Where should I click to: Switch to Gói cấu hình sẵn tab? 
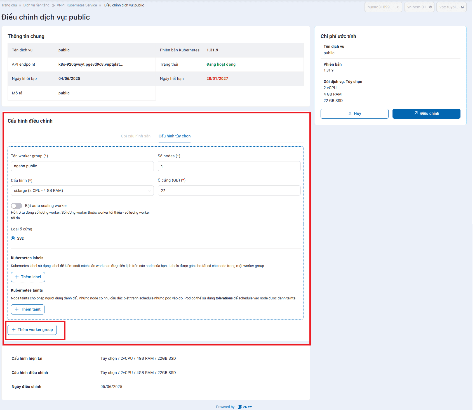click(136, 136)
